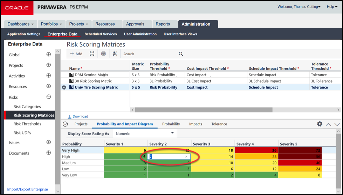Screen dimensions: 343x195
Task: Open Enterprise Data submenu
Action: [x=62, y=34]
